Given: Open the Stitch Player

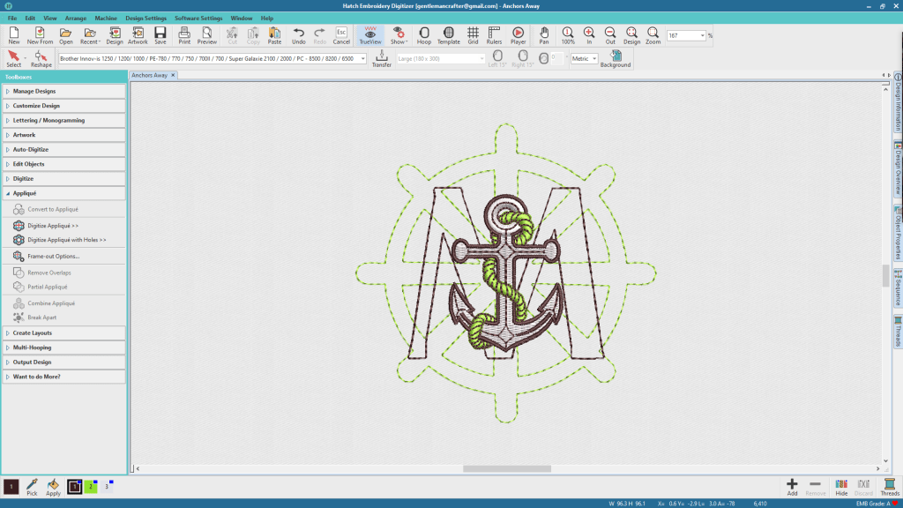Looking at the screenshot, I should (518, 35).
